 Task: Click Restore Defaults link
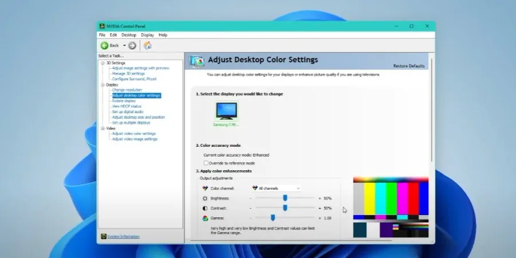[x=409, y=66]
